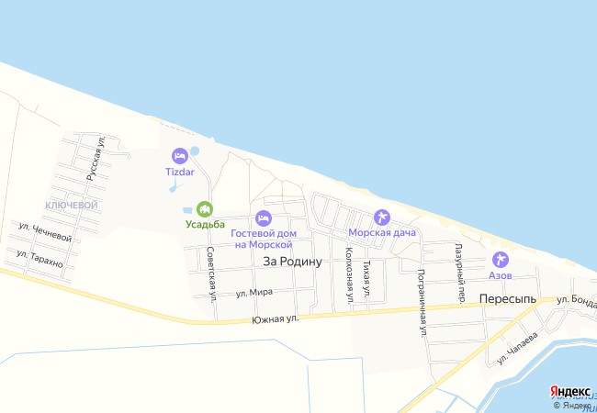The image size is (597, 413).
Task: Click the Советская ул. street label
Action: [210, 274]
